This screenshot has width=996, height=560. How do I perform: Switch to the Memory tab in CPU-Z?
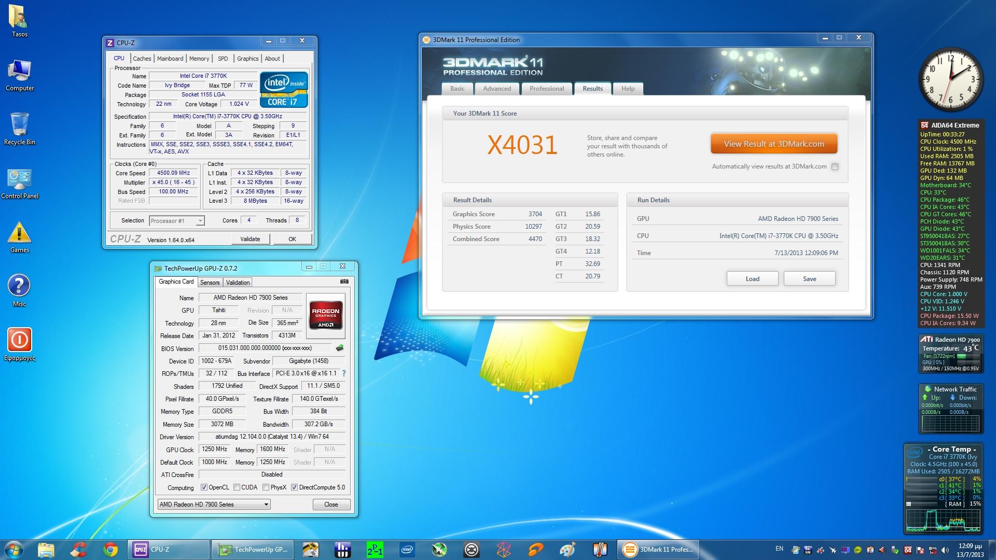[199, 59]
